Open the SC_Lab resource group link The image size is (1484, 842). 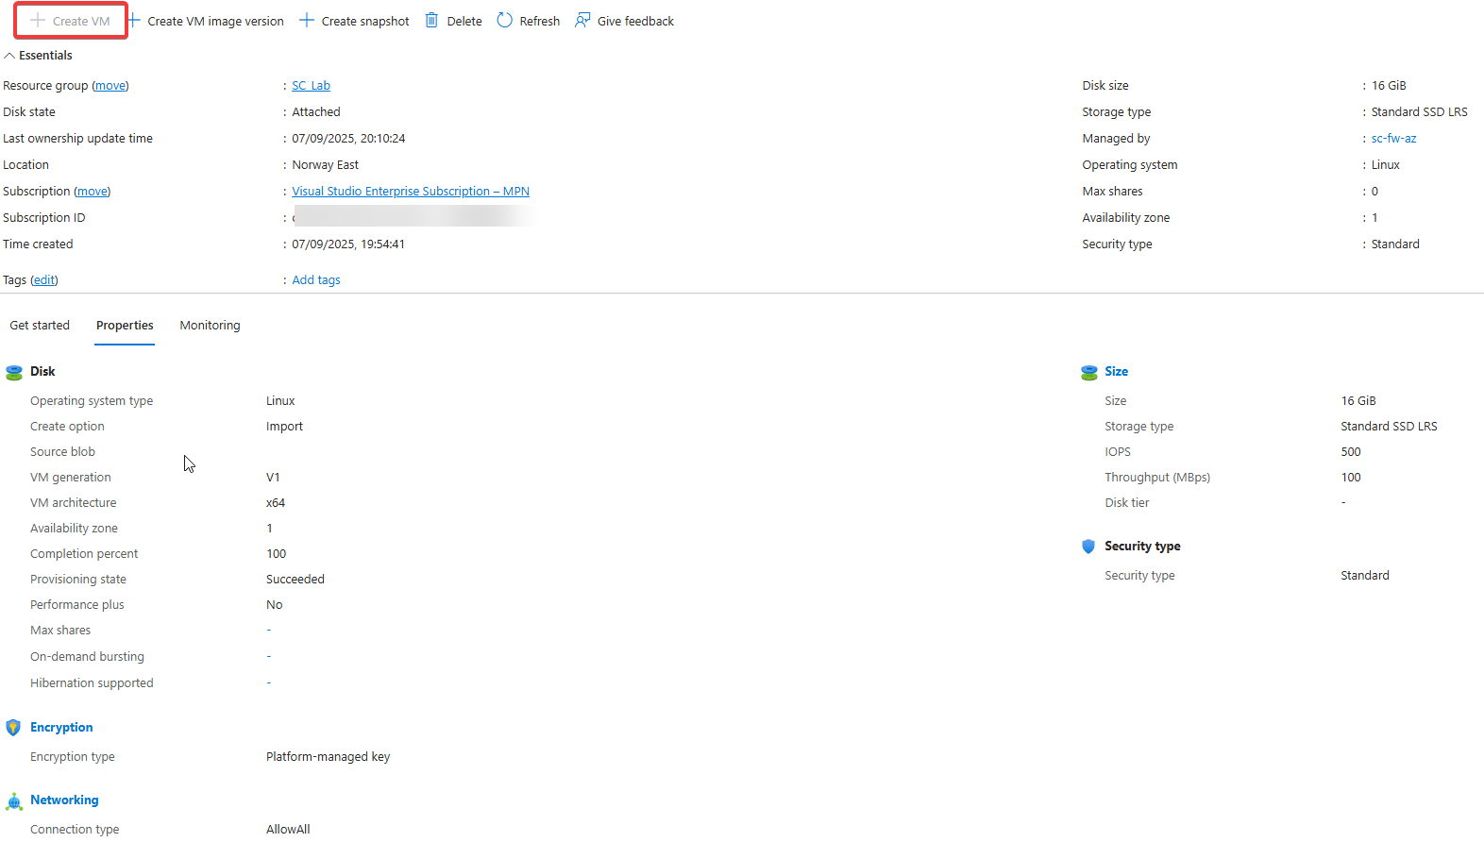point(311,86)
